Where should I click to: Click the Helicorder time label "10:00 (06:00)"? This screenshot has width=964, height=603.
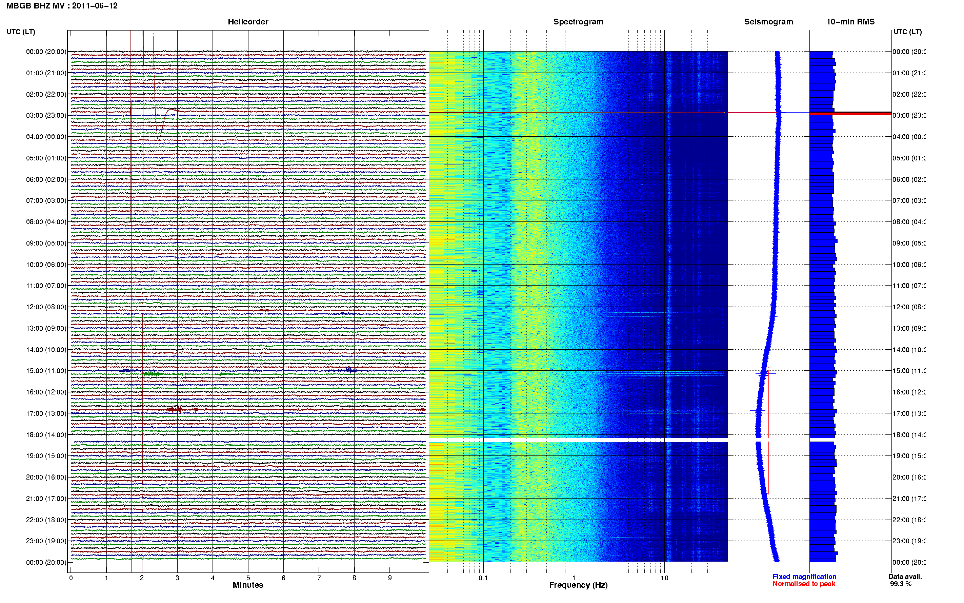46,265
